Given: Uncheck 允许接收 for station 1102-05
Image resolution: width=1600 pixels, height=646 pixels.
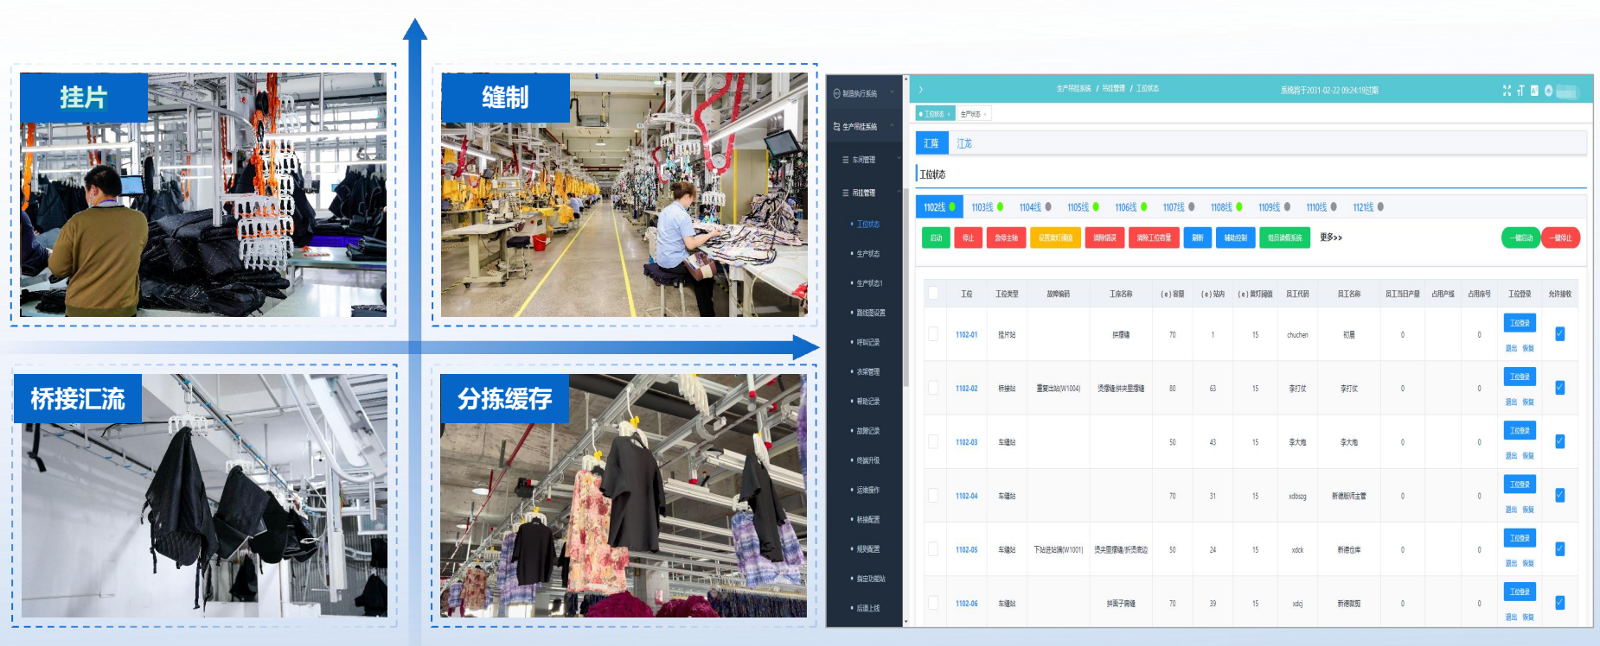Looking at the screenshot, I should point(1559,549).
